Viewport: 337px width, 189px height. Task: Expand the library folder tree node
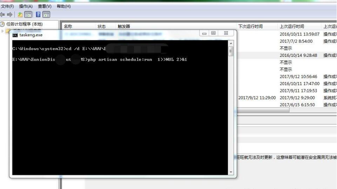(x=3, y=31)
